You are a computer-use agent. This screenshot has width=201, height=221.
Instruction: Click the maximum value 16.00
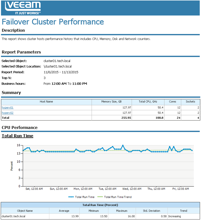click(x=131, y=216)
